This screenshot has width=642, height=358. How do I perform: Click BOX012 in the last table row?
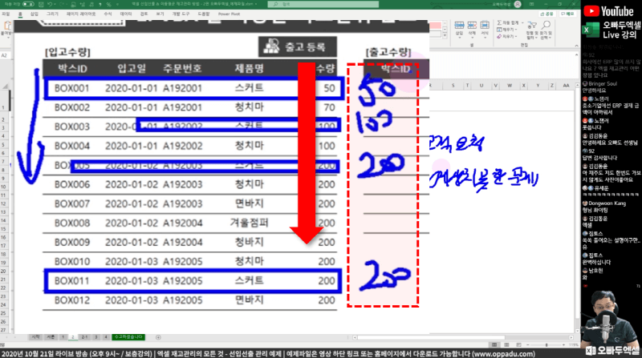point(72,300)
